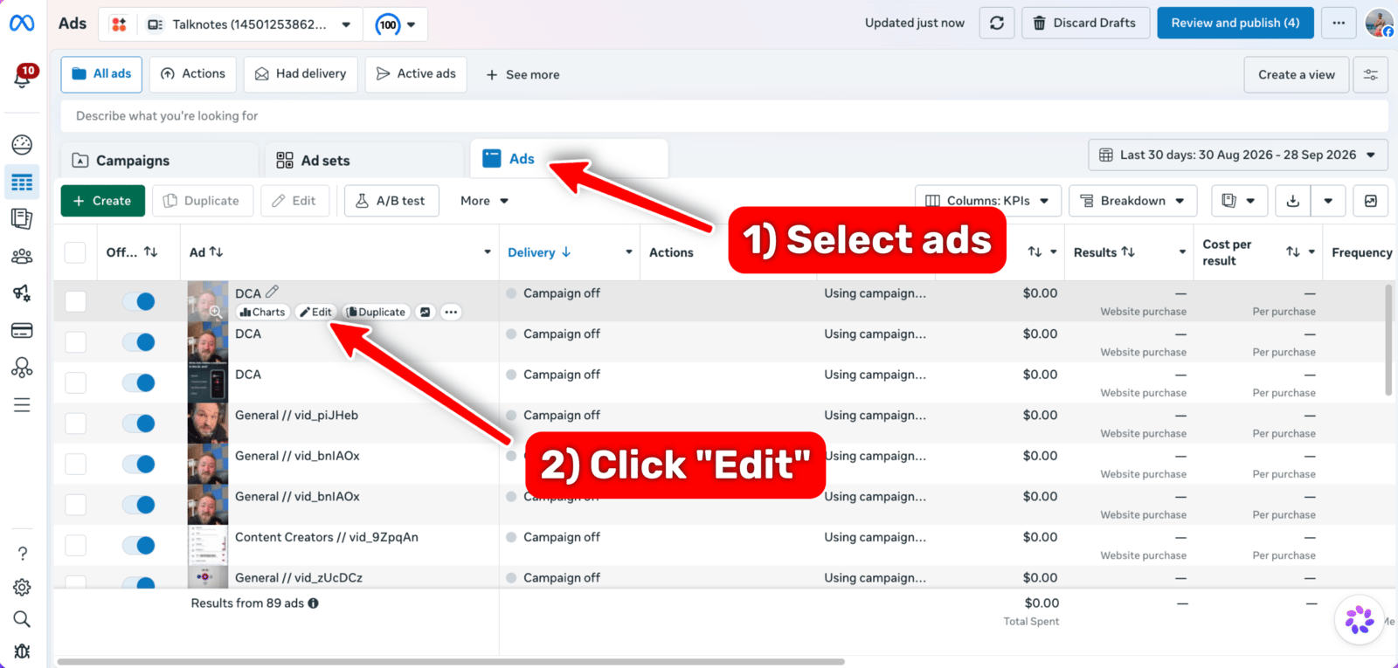
Task: Open the More dropdown in toolbar
Action: (484, 201)
